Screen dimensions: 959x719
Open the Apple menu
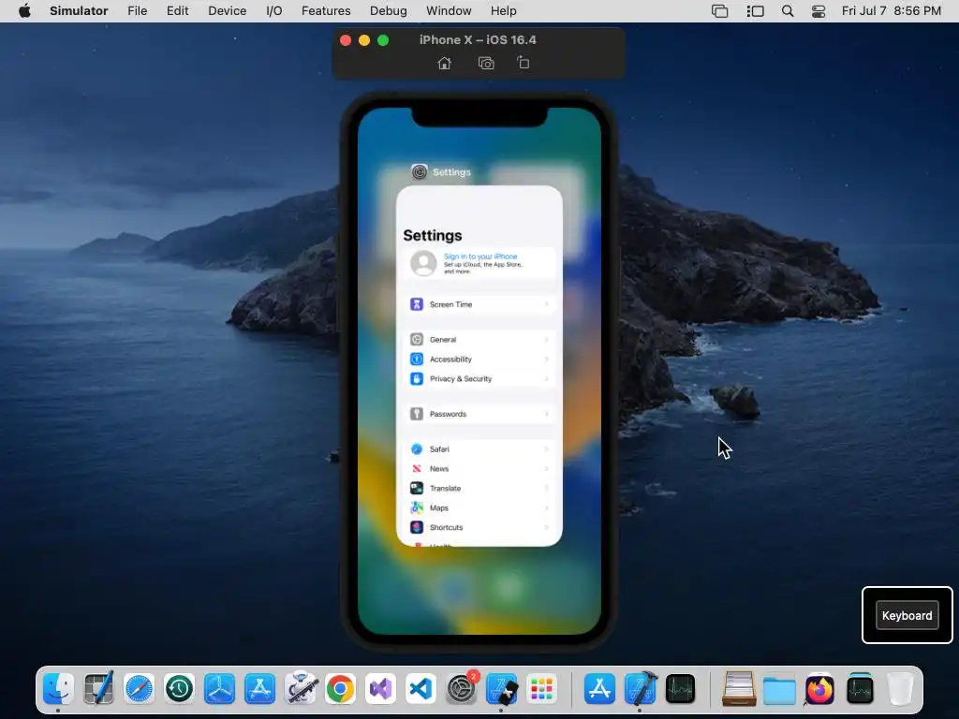coord(24,11)
